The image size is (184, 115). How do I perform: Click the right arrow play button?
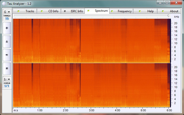7,55
